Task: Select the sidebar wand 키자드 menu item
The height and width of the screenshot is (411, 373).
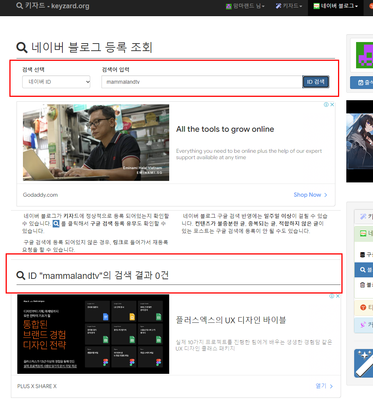Action: coord(364,216)
